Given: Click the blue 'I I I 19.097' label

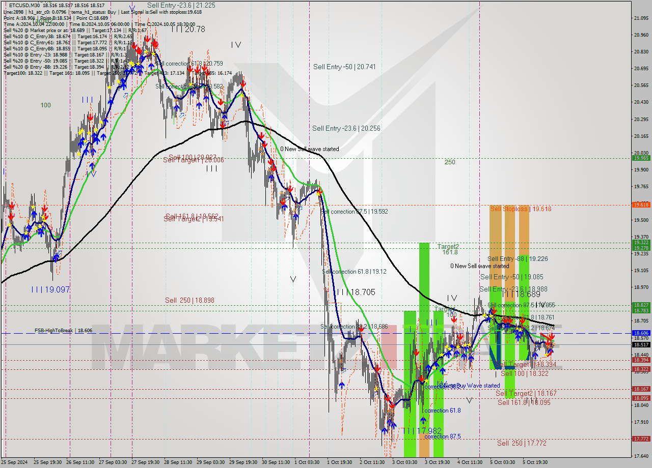Looking at the screenshot, I should pyautogui.click(x=50, y=289).
